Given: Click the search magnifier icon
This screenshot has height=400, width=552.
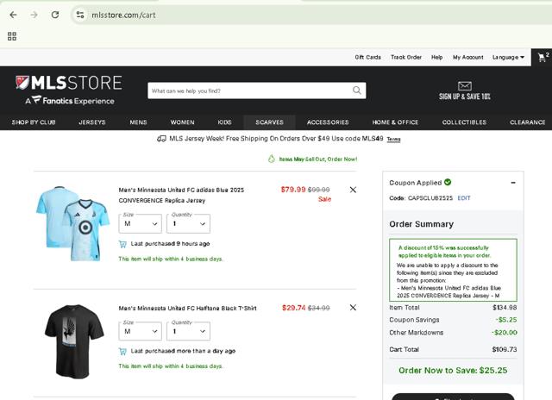Looking at the screenshot, I should tap(357, 91).
